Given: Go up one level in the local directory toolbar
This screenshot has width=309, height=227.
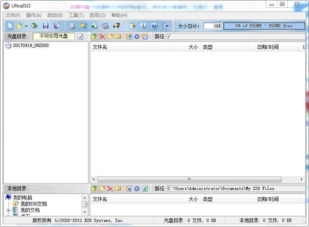Looking at the screenshot, I should (x=95, y=188).
